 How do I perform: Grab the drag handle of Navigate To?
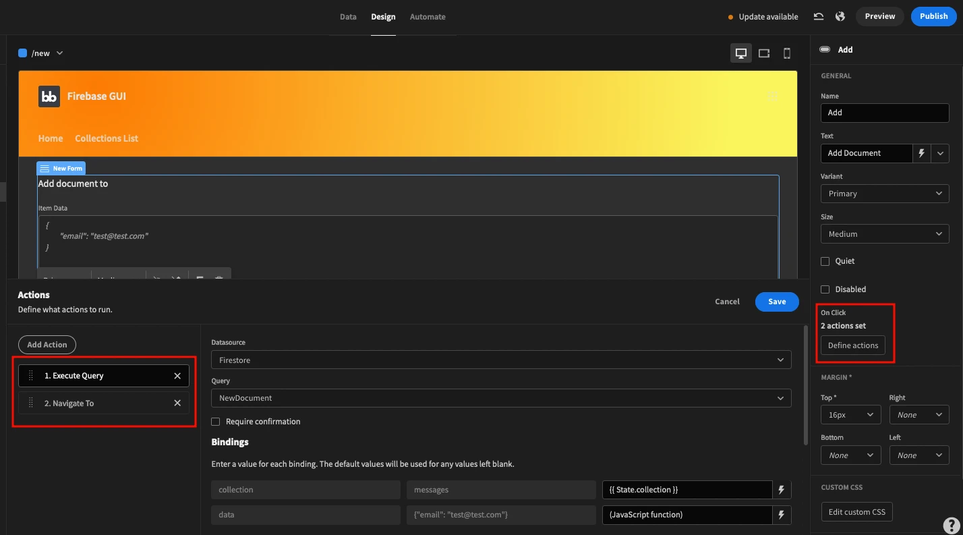[x=30, y=403]
